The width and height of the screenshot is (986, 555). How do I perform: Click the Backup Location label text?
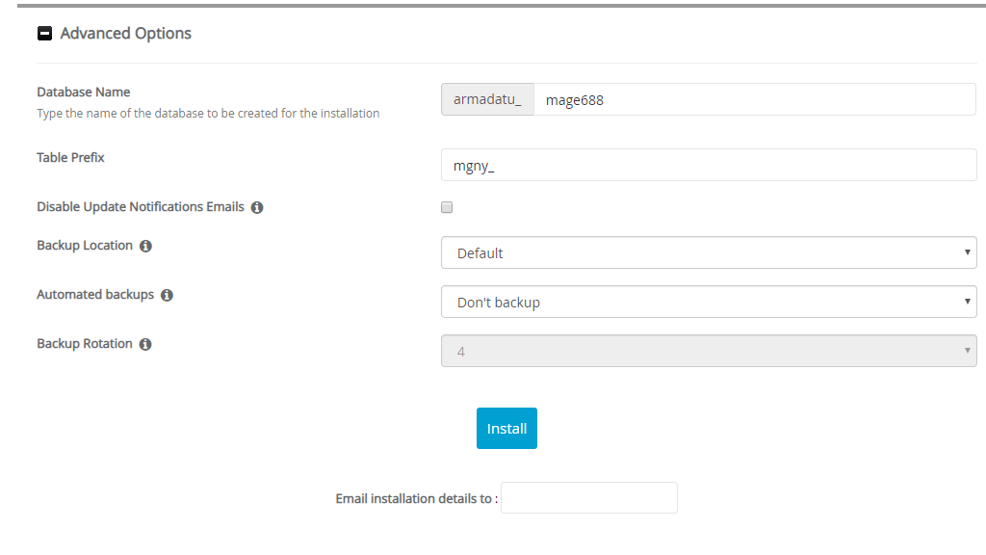pyautogui.click(x=85, y=246)
